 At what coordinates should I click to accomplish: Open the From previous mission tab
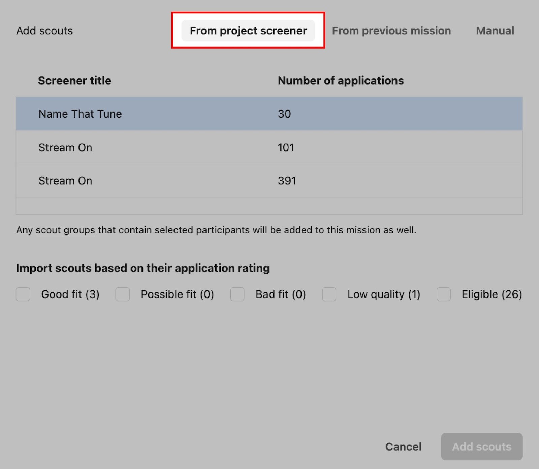click(391, 31)
